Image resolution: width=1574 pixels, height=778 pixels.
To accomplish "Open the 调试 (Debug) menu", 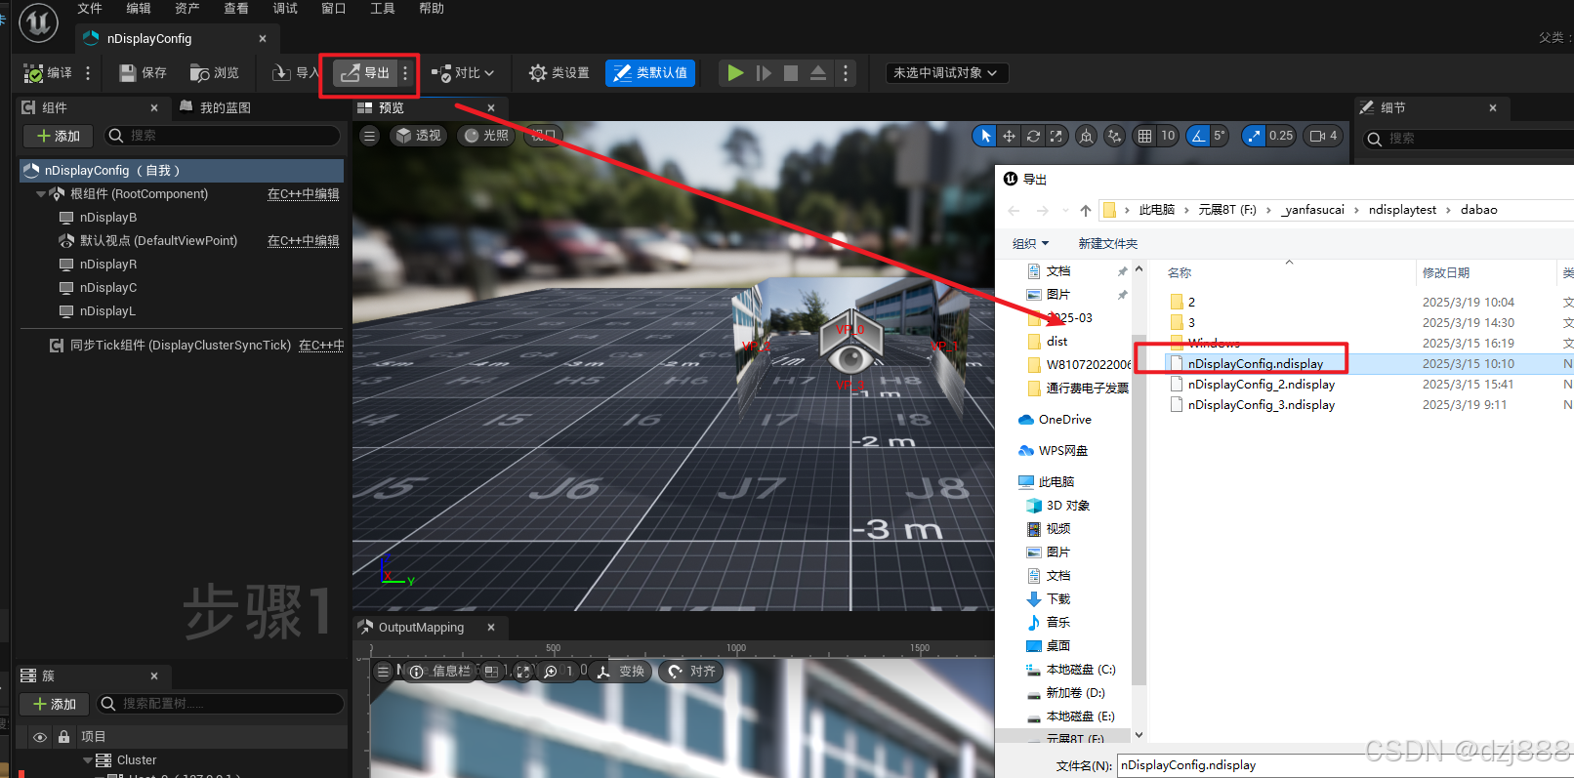I will point(285,9).
